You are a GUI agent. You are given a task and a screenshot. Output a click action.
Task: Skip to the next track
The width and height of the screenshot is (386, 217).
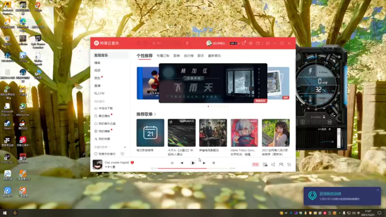click(x=204, y=163)
